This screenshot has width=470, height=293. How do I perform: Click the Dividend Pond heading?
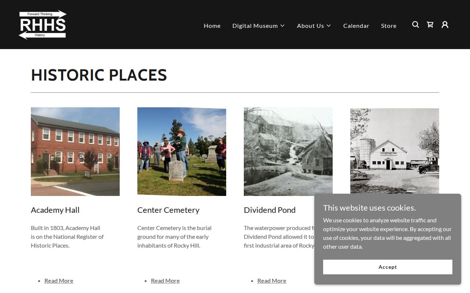click(270, 210)
